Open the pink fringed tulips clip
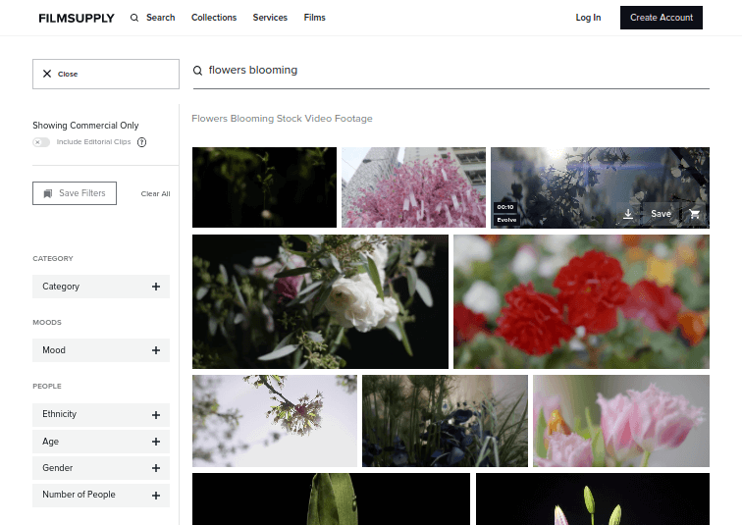This screenshot has width=742, height=525. (621, 421)
